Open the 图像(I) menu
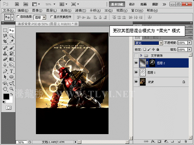 [37, 11]
